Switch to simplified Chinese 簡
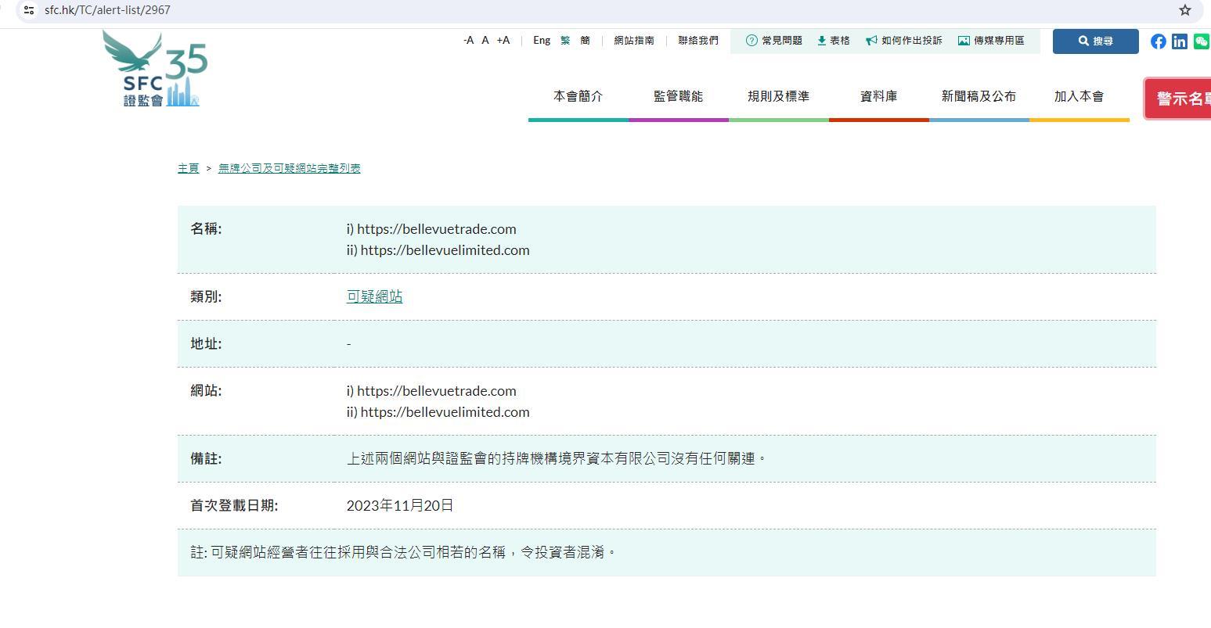This screenshot has width=1211, height=628. pyautogui.click(x=585, y=41)
